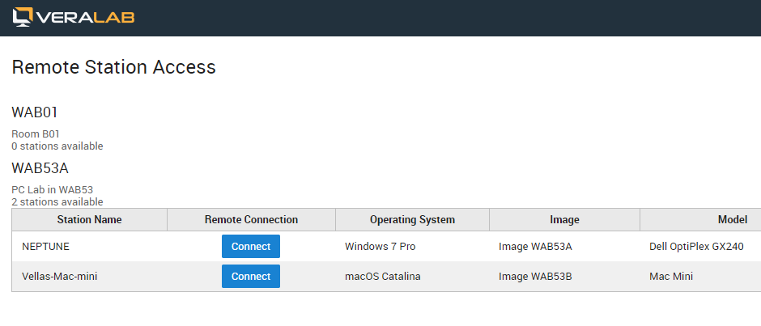Connect to the NEPTUNE station
The image size is (761, 326).
(x=251, y=247)
